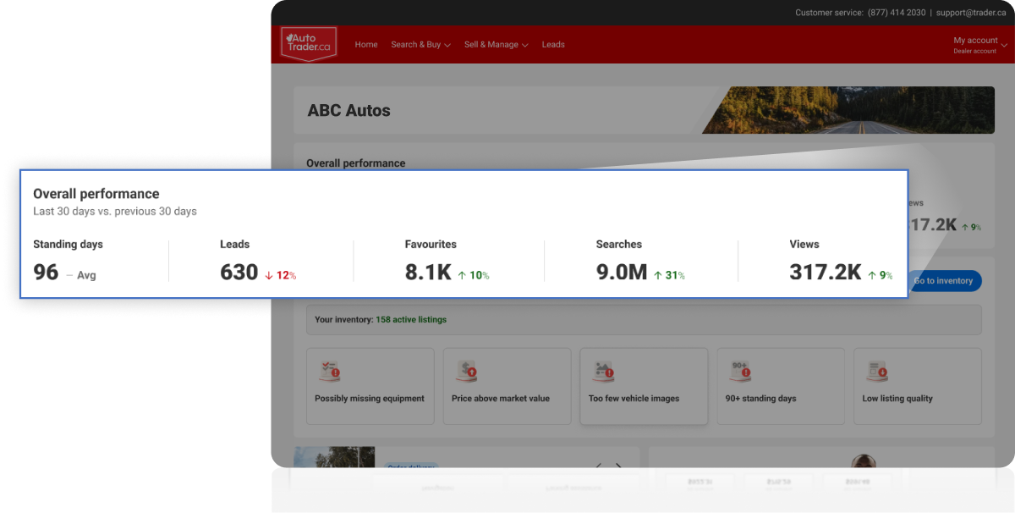Screen dimensions: 1015x513
Task: Click the Low listing quality icon
Action: [875, 371]
